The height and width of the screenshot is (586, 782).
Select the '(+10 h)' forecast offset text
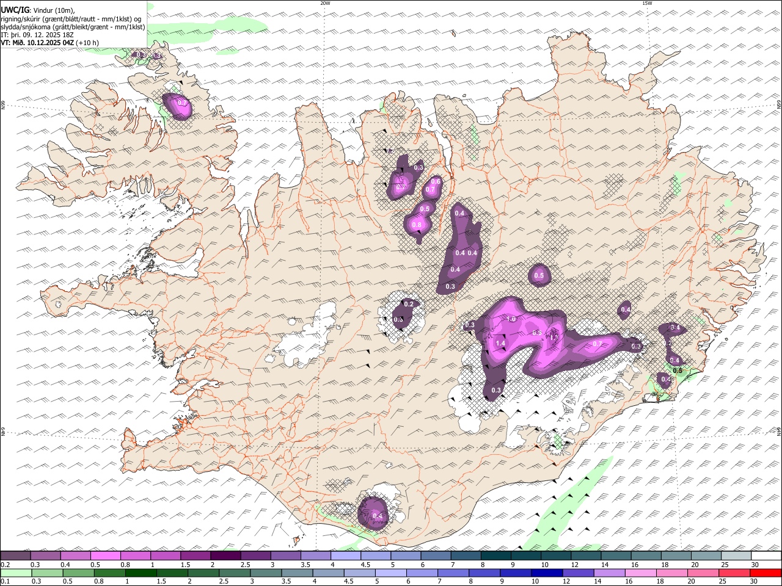coord(87,43)
